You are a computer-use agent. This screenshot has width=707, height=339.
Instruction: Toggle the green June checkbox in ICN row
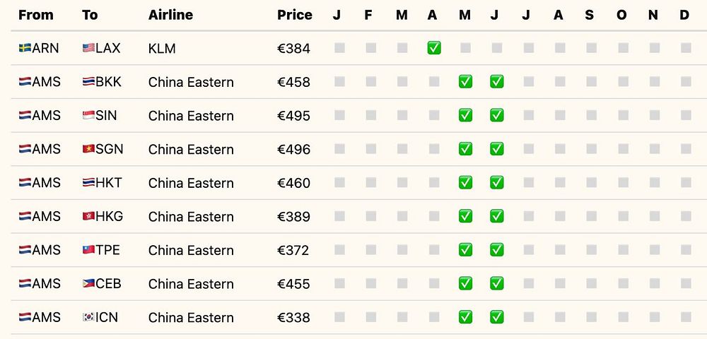point(497,317)
